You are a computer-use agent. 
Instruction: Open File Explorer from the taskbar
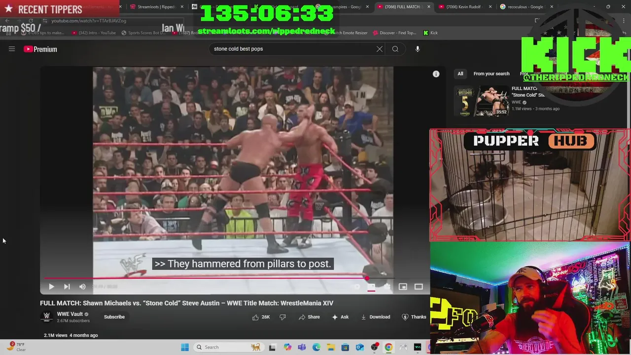pos(331,347)
